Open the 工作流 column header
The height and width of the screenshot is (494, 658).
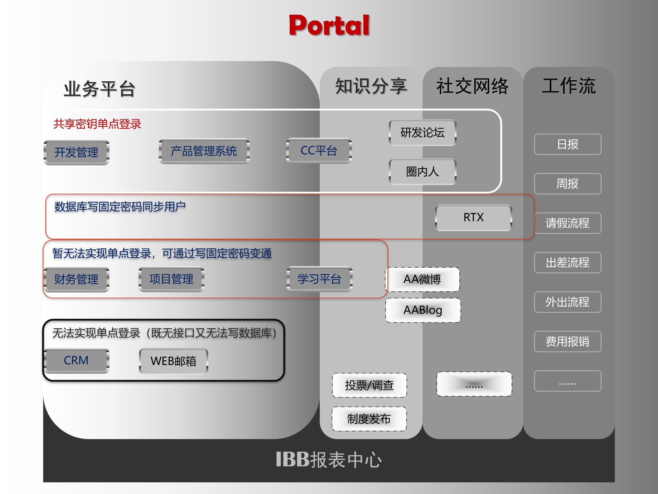[x=569, y=86]
